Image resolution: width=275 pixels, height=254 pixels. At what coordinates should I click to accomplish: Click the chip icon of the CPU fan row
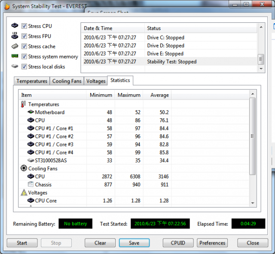(31, 176)
